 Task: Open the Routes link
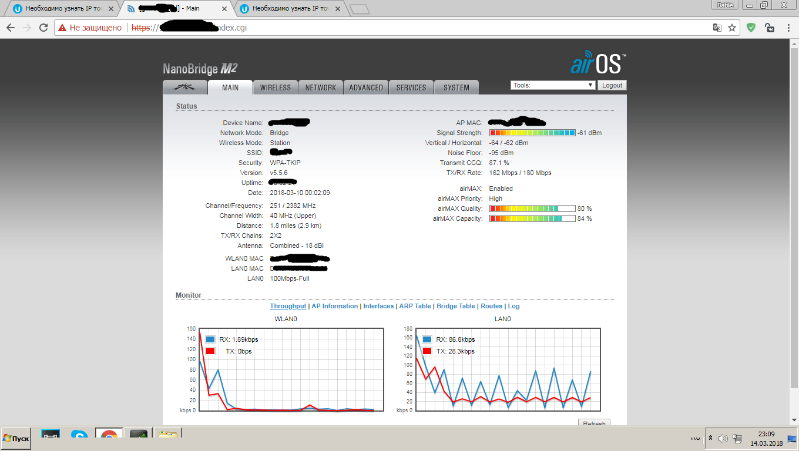(x=491, y=306)
